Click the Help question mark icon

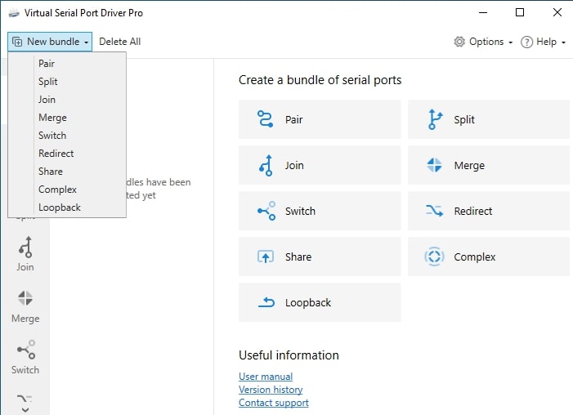point(526,42)
